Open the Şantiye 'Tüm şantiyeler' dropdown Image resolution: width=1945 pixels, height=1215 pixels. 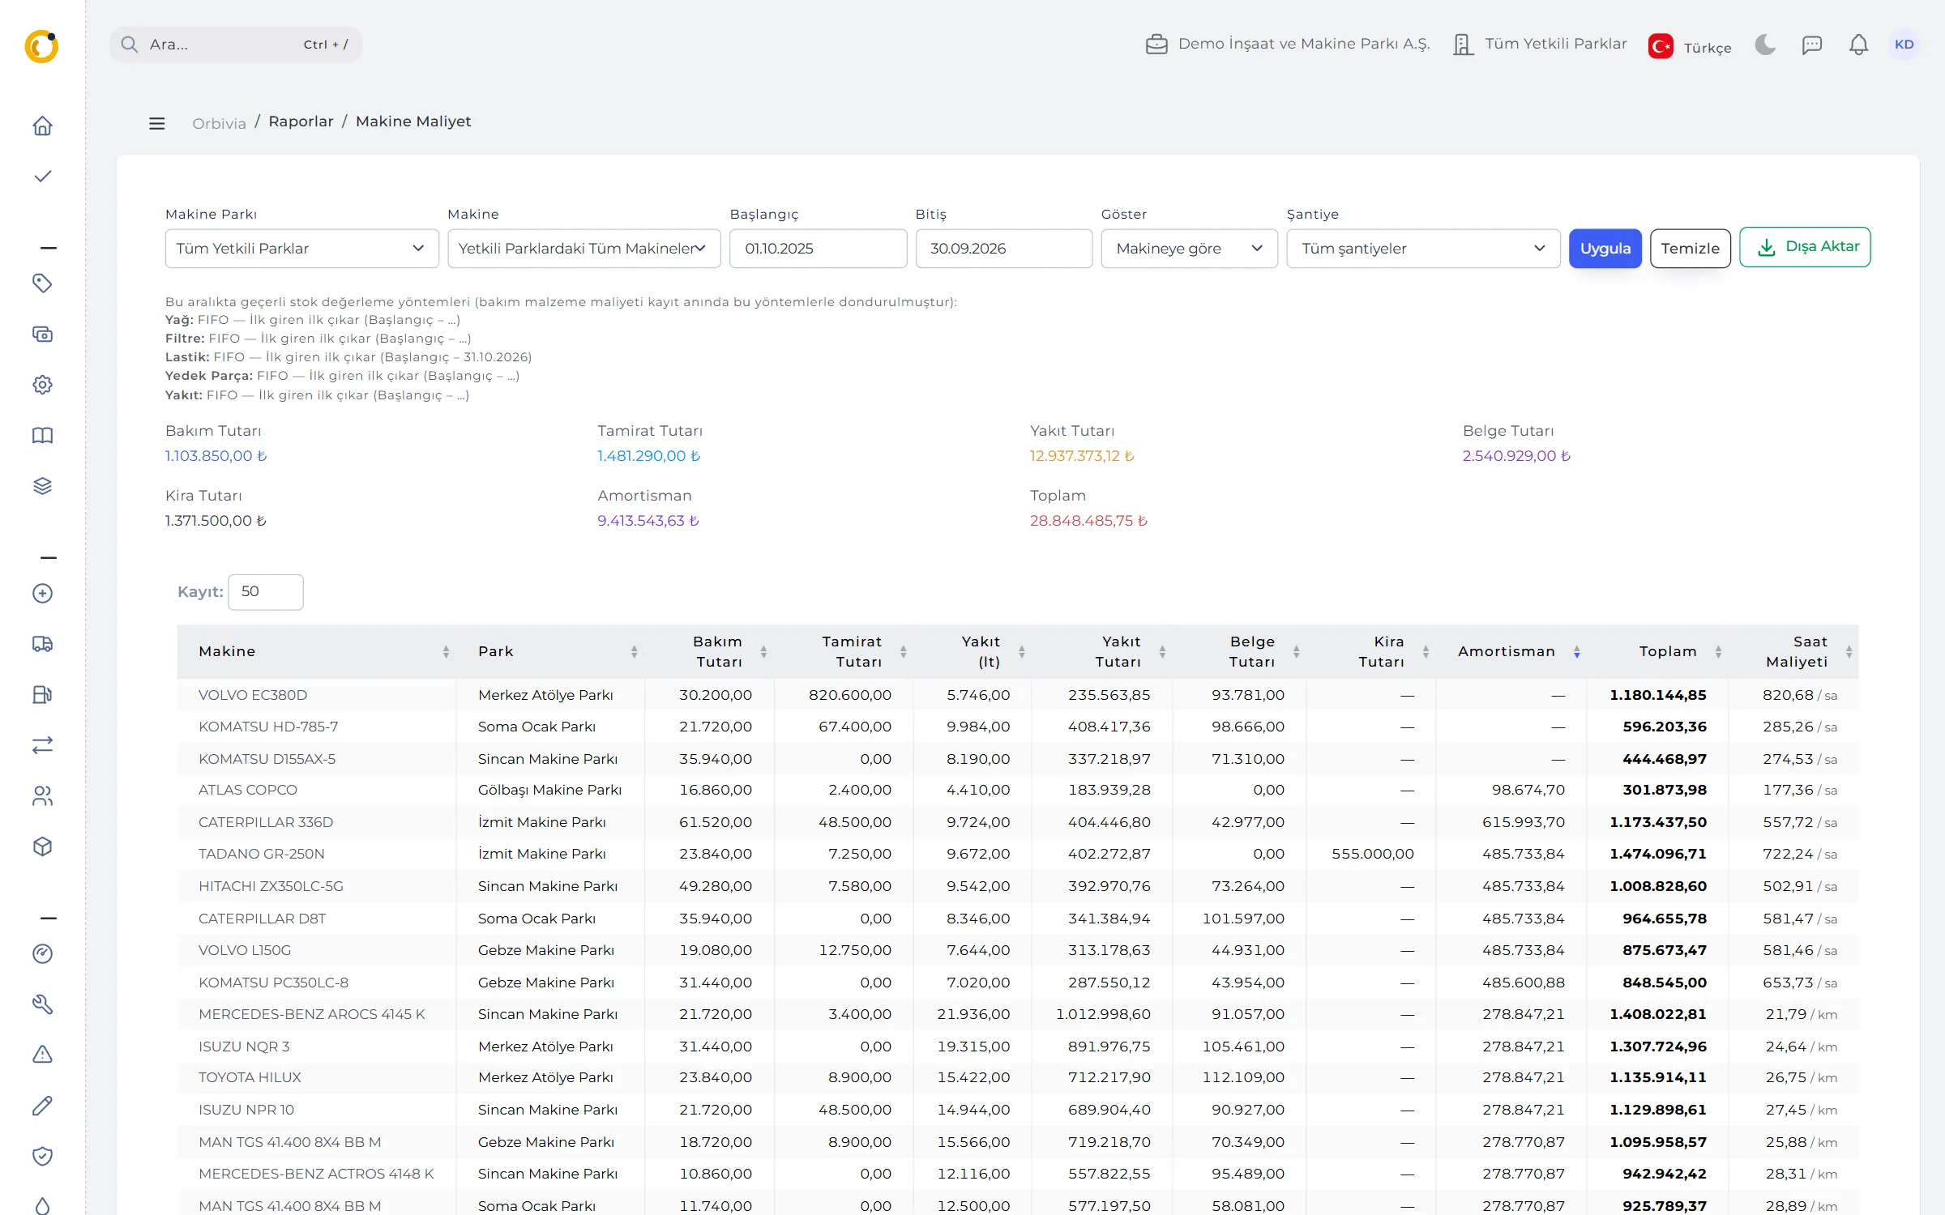1423,249
